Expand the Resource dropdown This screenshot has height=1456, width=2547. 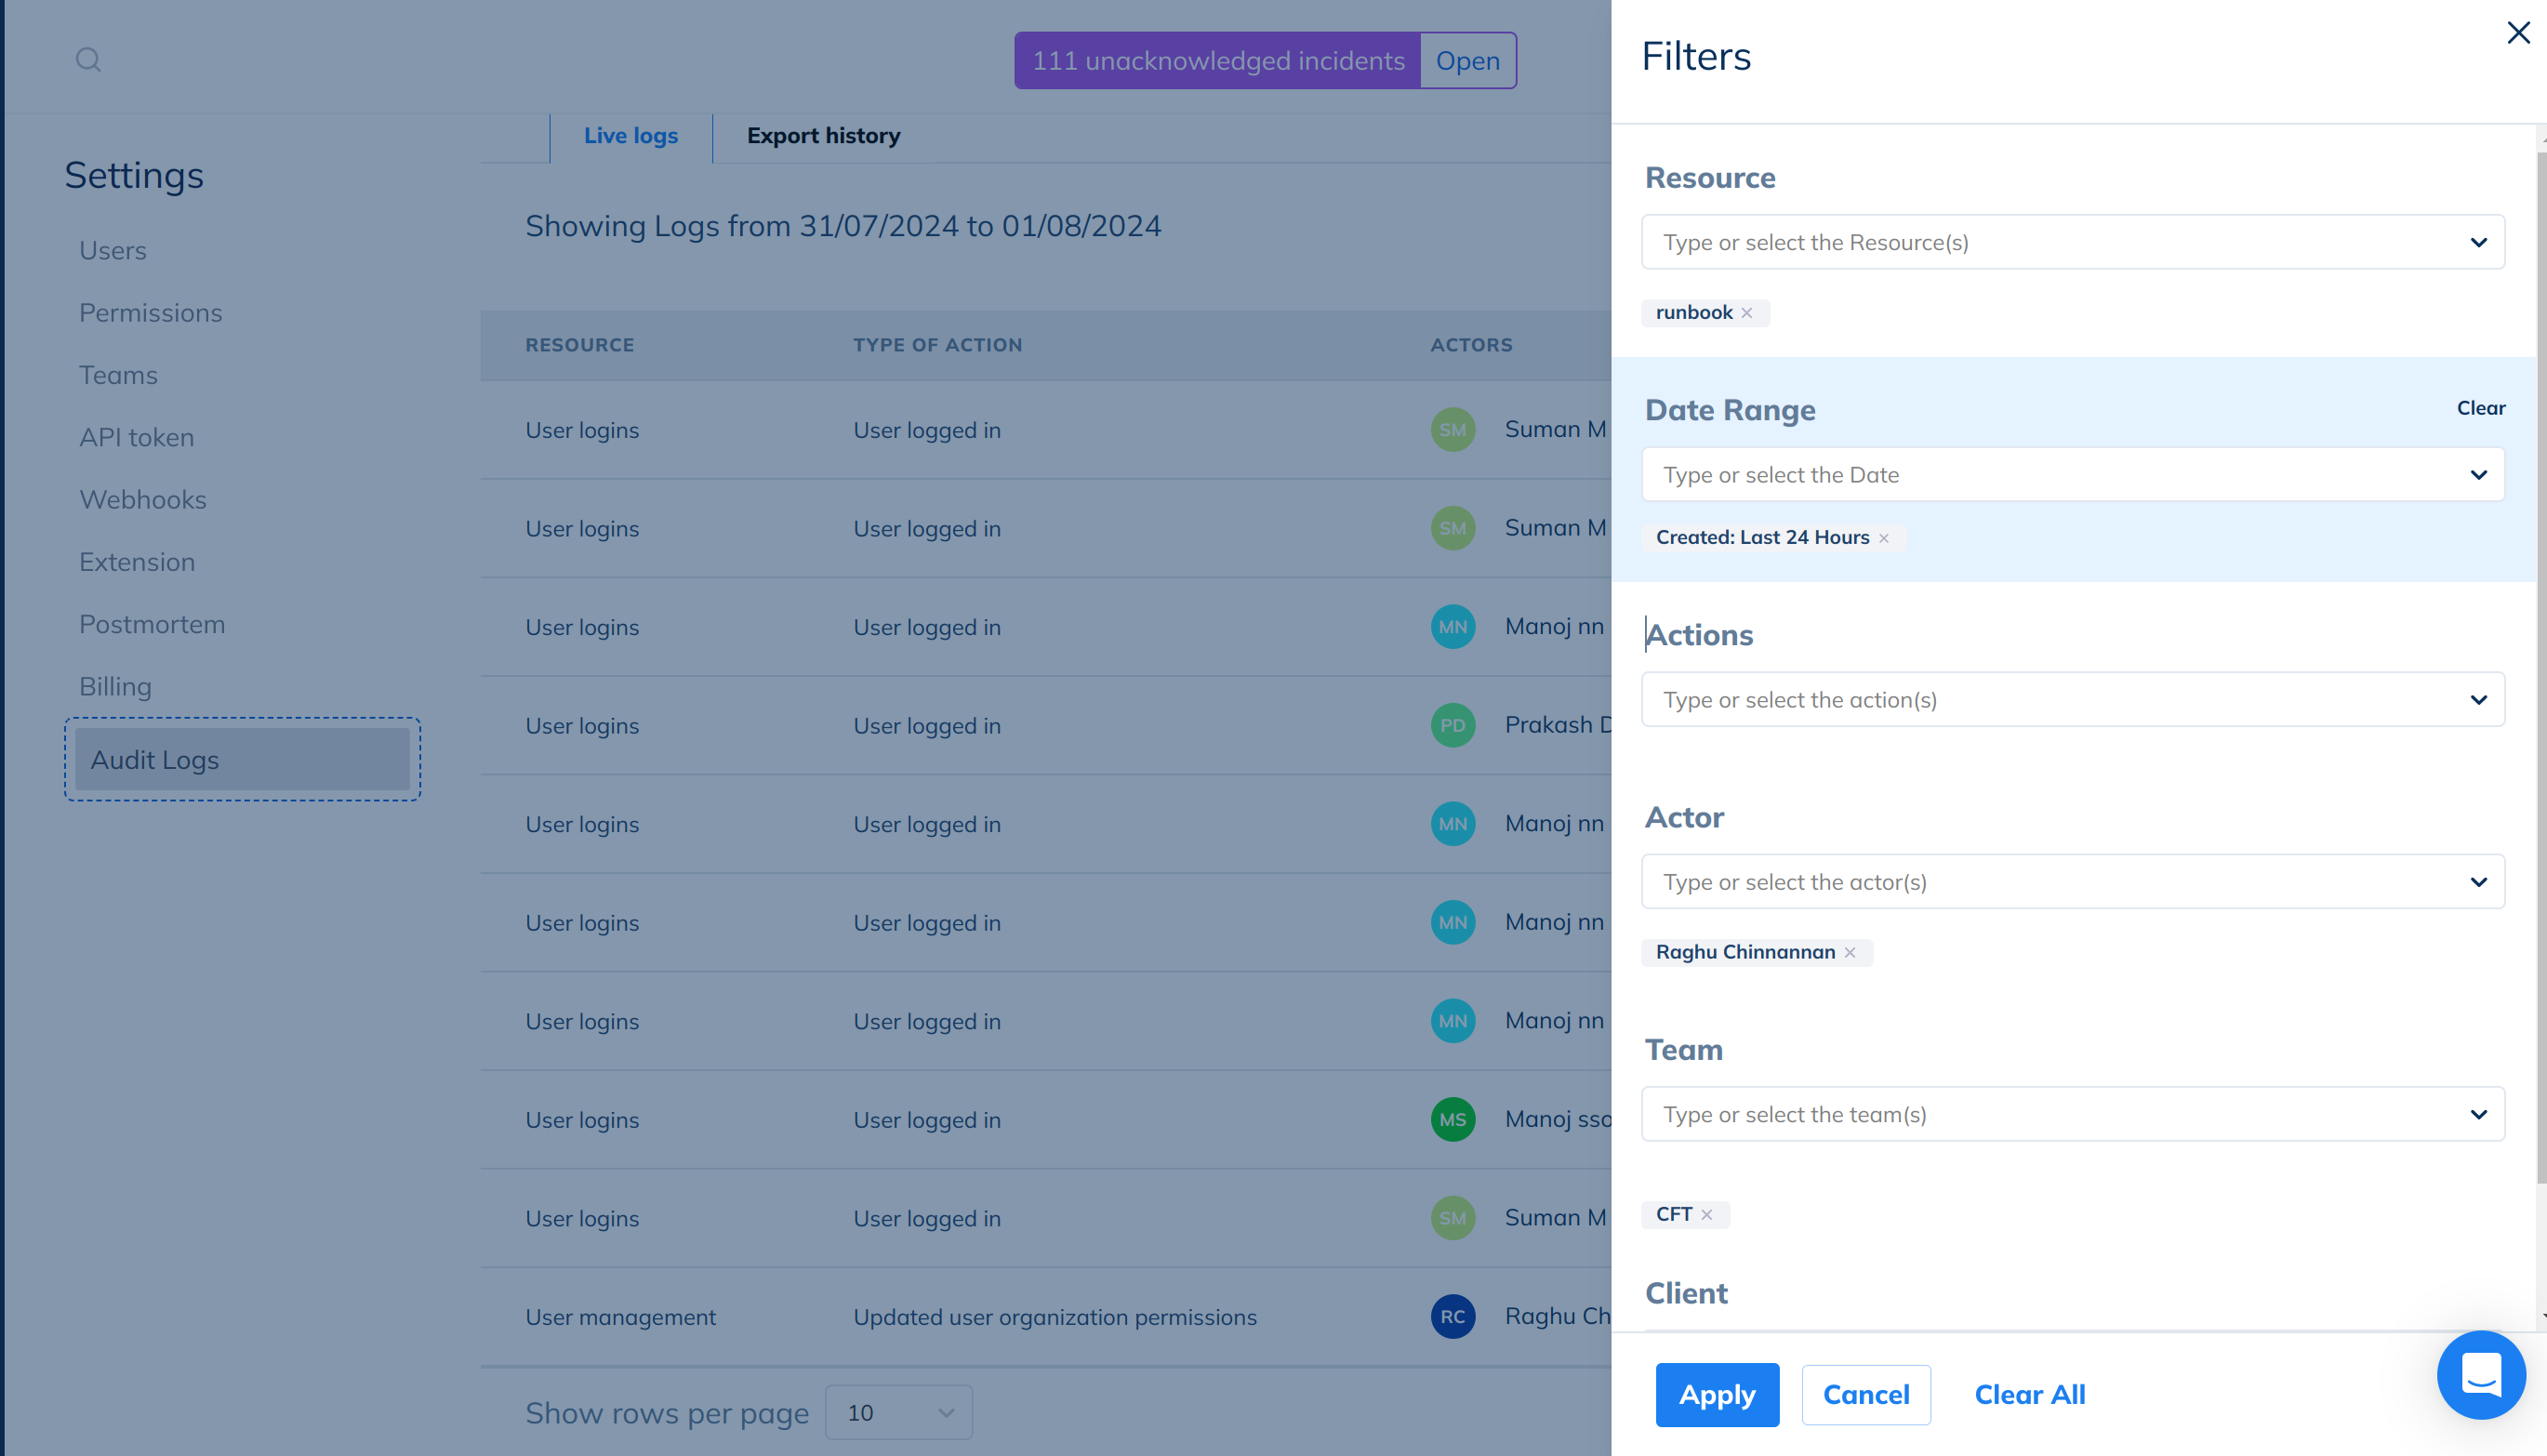pos(2478,243)
